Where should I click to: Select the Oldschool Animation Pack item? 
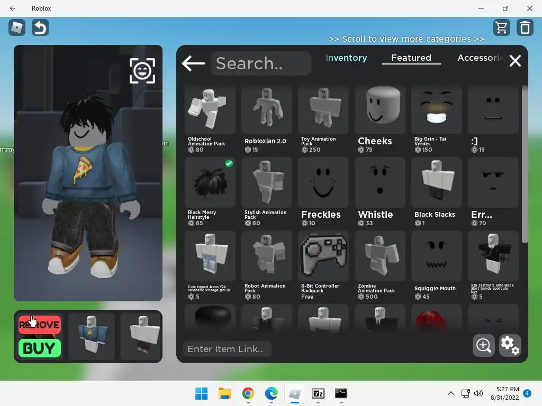click(210, 119)
